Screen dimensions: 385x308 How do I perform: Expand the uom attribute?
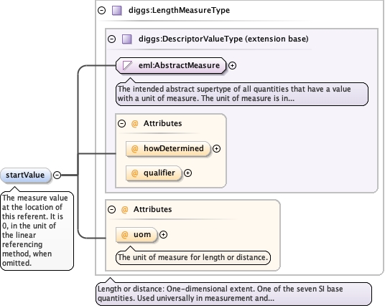click(x=163, y=234)
